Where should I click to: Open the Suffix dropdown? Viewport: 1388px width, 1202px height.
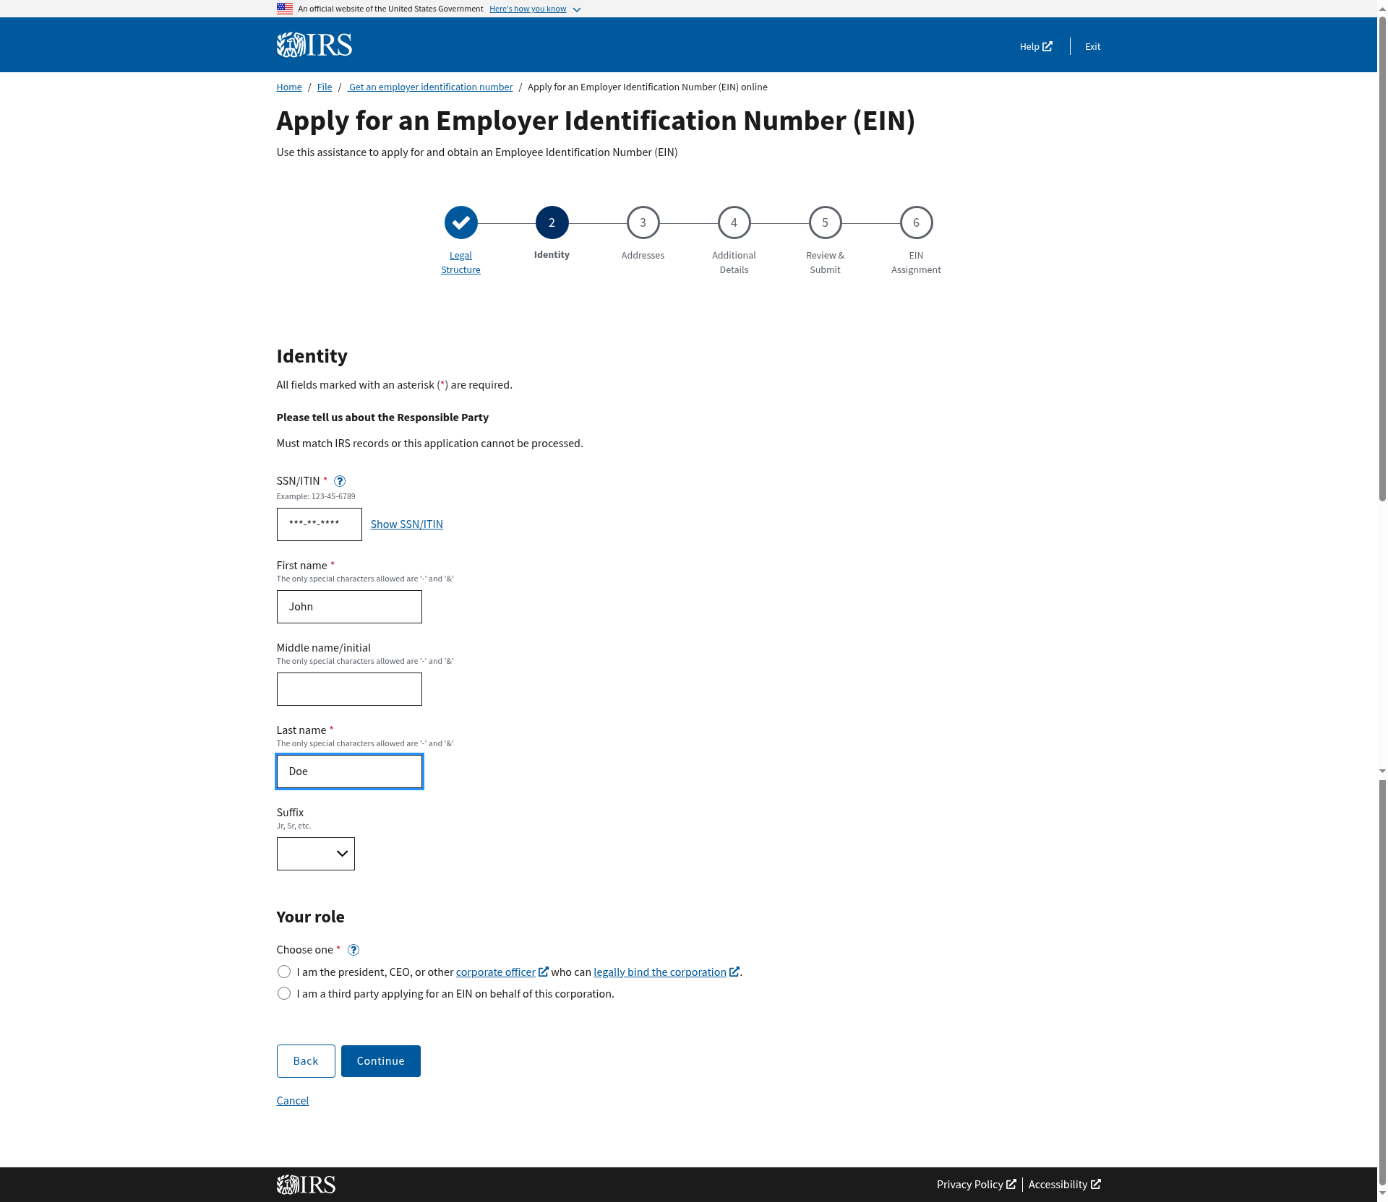pos(315,854)
